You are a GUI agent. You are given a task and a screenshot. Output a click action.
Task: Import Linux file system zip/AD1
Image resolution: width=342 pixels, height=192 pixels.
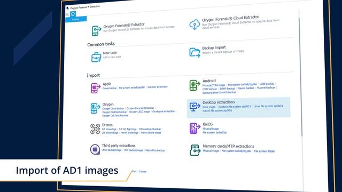click(x=268, y=106)
